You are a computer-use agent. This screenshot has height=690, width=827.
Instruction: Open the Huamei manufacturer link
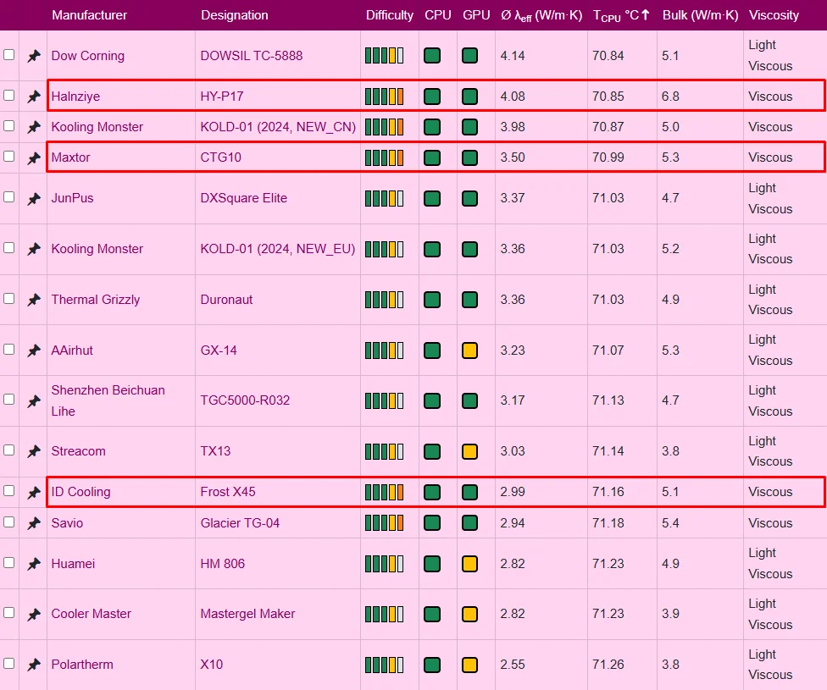point(73,564)
